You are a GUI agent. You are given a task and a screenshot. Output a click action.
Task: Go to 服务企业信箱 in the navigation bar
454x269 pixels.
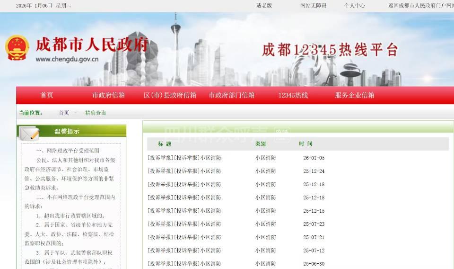[354, 95]
